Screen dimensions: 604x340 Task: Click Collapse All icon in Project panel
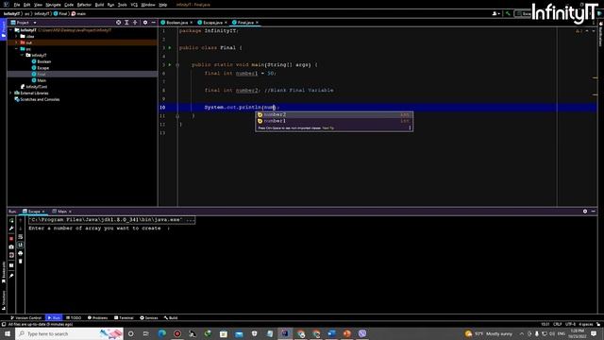click(x=135, y=23)
